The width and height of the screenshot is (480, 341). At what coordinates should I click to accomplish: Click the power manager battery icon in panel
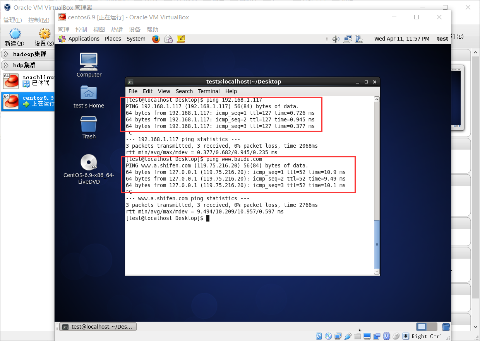click(x=359, y=39)
